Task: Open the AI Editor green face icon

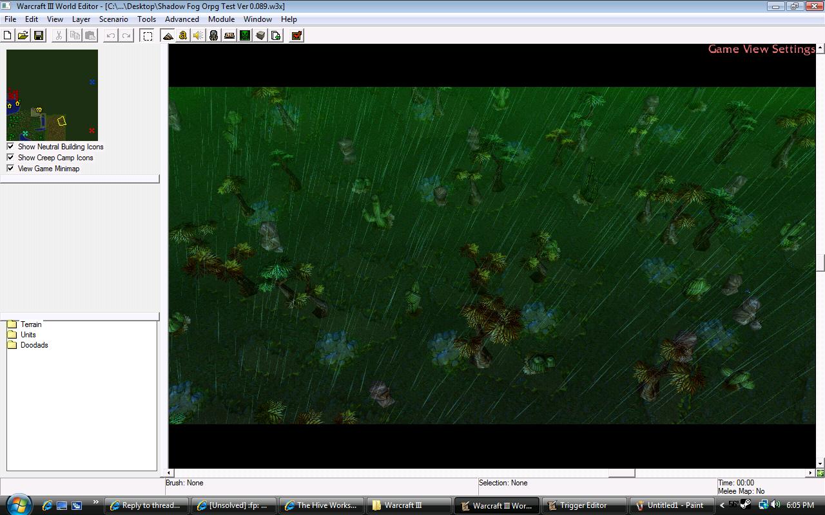Action: click(x=245, y=35)
